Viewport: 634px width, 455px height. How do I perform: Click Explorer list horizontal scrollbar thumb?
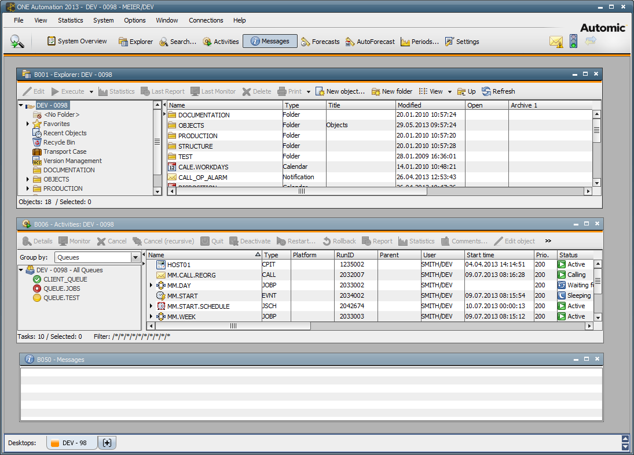[302, 191]
